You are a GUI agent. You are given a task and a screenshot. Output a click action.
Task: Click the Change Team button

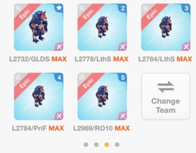pos(166,96)
